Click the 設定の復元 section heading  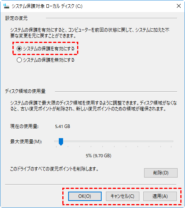[16, 18]
